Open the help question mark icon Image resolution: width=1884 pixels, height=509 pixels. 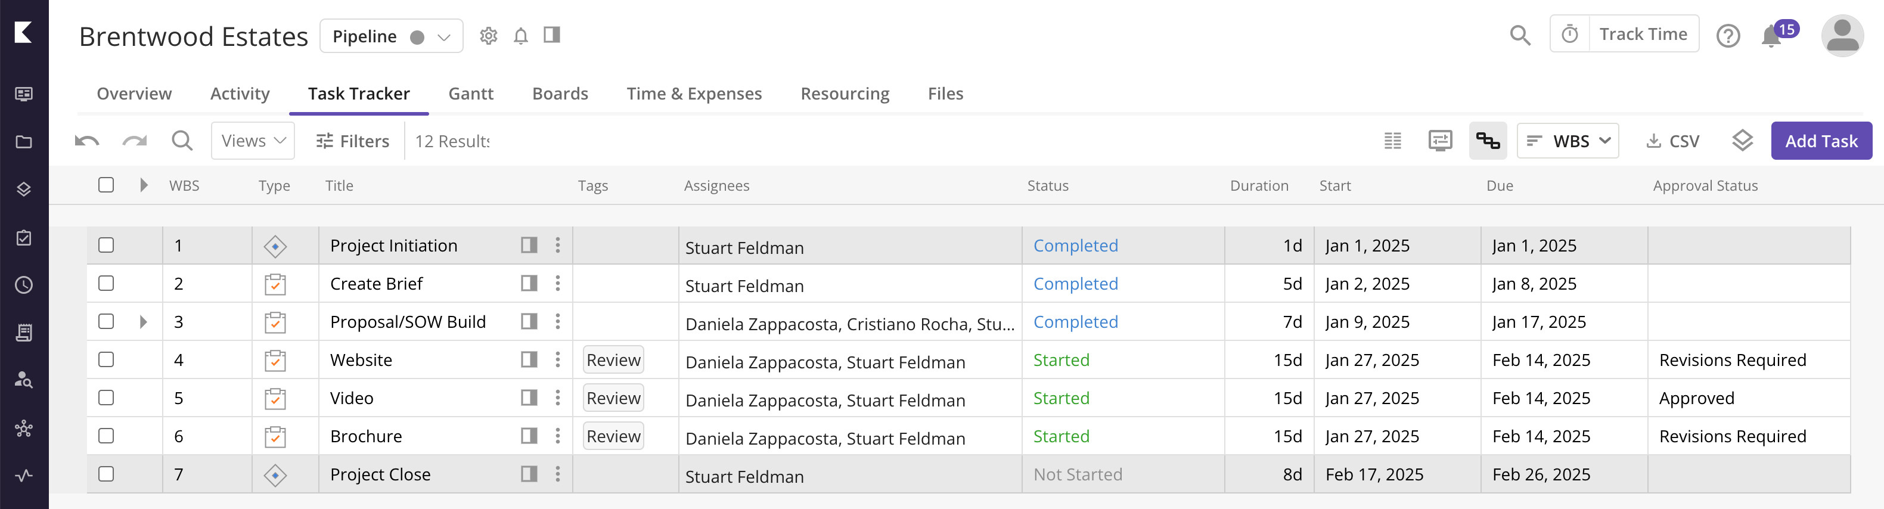1727,36
